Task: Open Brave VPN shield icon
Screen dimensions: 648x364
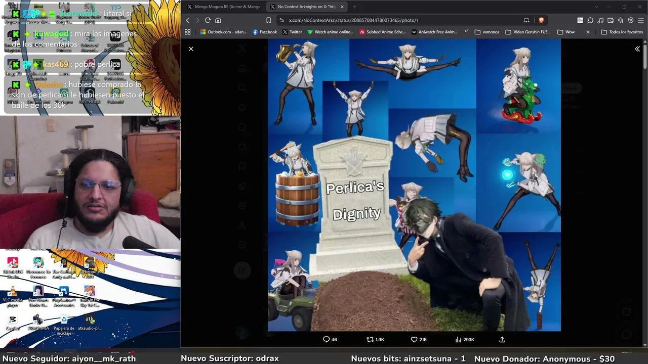Action: coord(631,20)
